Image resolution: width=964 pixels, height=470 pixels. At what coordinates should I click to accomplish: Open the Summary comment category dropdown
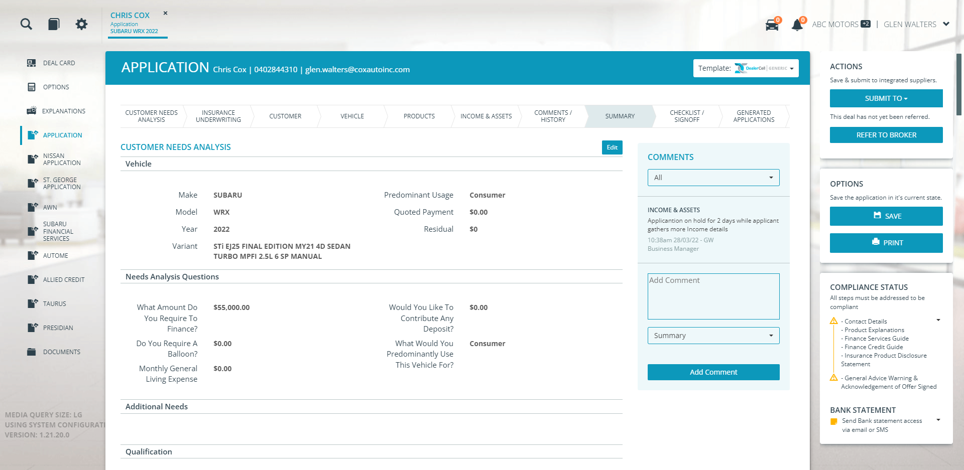[x=713, y=336]
